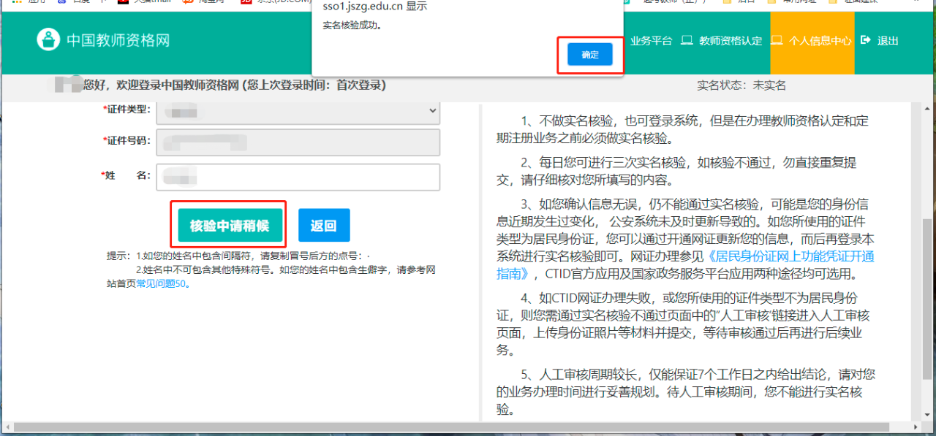Click the 天猫 bookmark icon
936x436 pixels.
pyautogui.click(x=124, y=2)
